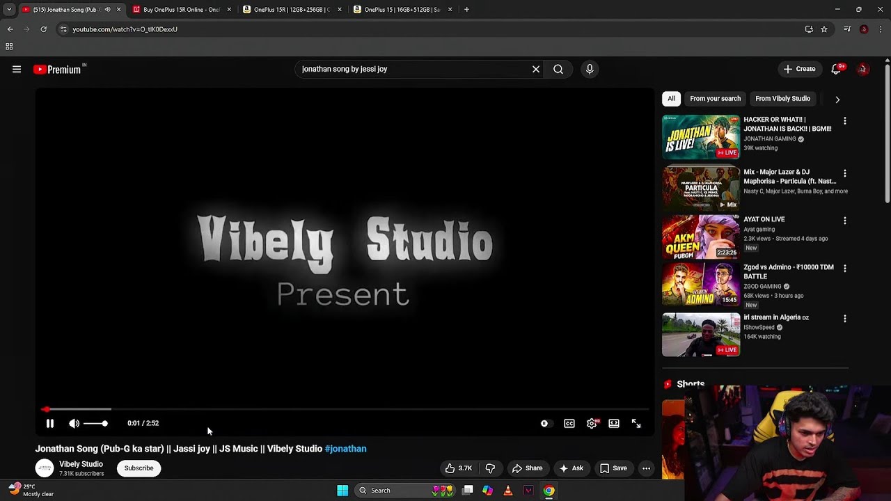Open 'irl stream in Algeria' video title
The image size is (891, 501).
[x=776, y=317]
